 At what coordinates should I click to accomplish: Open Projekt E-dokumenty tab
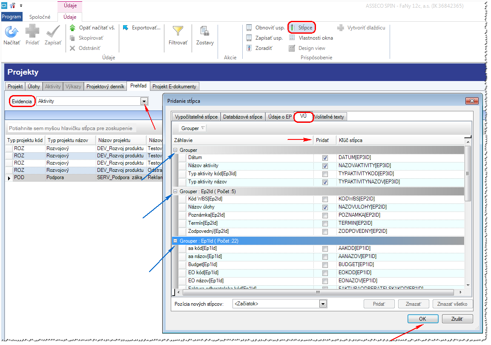tap(174, 86)
